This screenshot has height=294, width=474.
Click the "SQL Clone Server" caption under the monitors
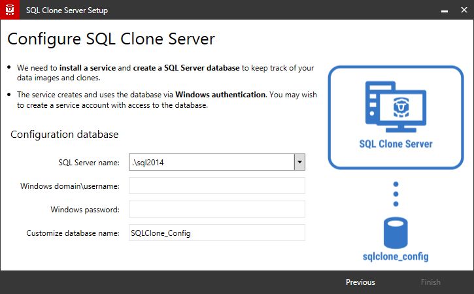[396, 144]
